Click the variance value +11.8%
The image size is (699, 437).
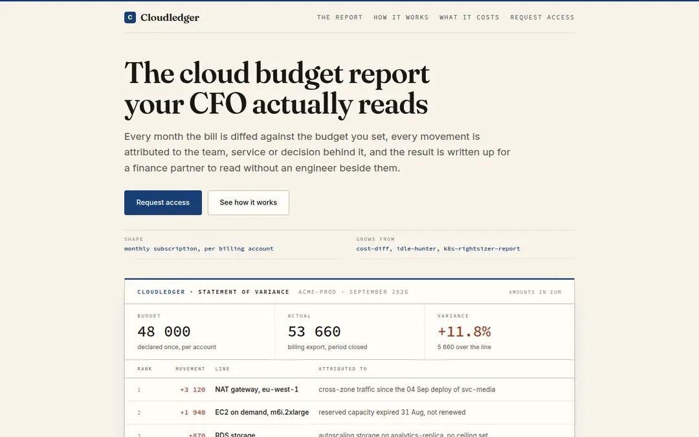464,331
